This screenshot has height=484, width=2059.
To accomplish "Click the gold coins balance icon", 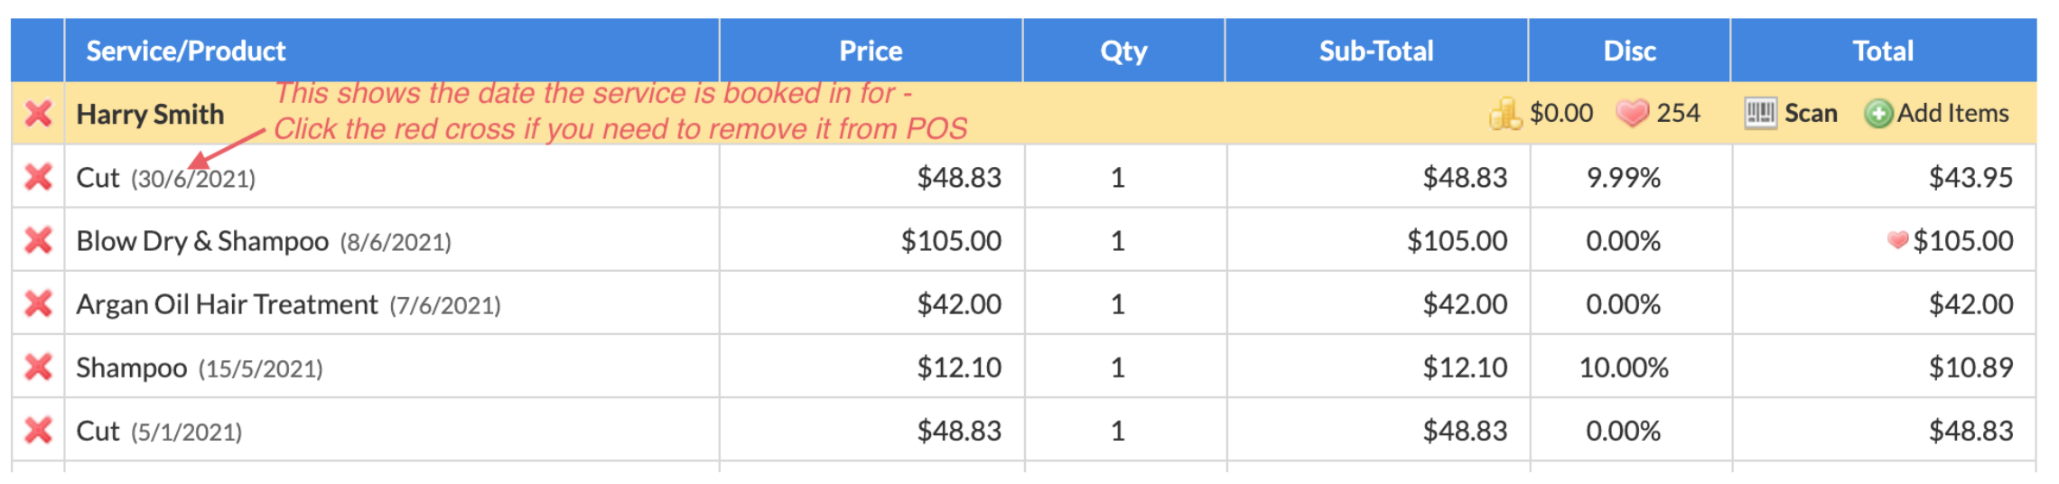I will tap(1505, 114).
